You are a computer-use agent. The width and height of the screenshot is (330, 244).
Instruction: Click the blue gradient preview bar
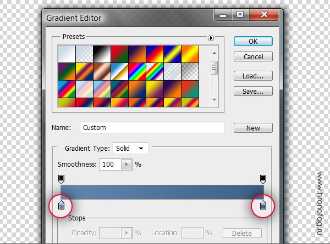pyautogui.click(x=162, y=192)
